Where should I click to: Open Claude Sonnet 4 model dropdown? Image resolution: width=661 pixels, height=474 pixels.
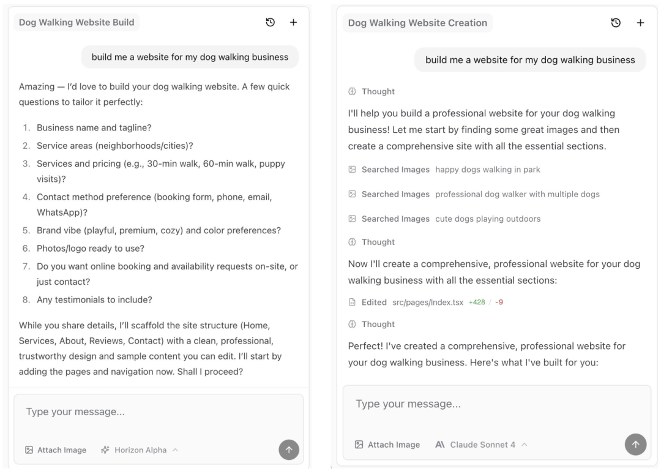[482, 445]
